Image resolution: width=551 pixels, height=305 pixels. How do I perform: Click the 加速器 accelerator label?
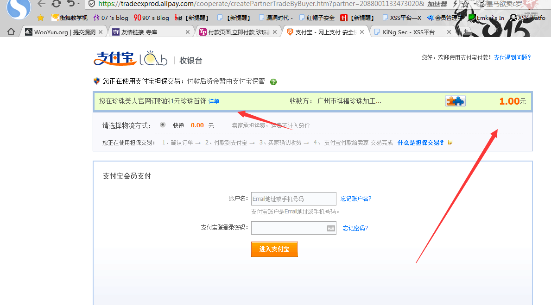(x=437, y=4)
